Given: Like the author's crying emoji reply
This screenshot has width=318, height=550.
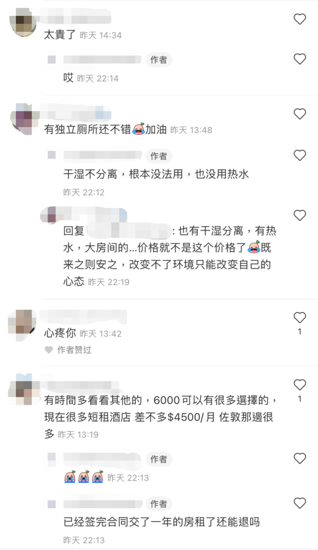Looking at the screenshot, I should (299, 459).
